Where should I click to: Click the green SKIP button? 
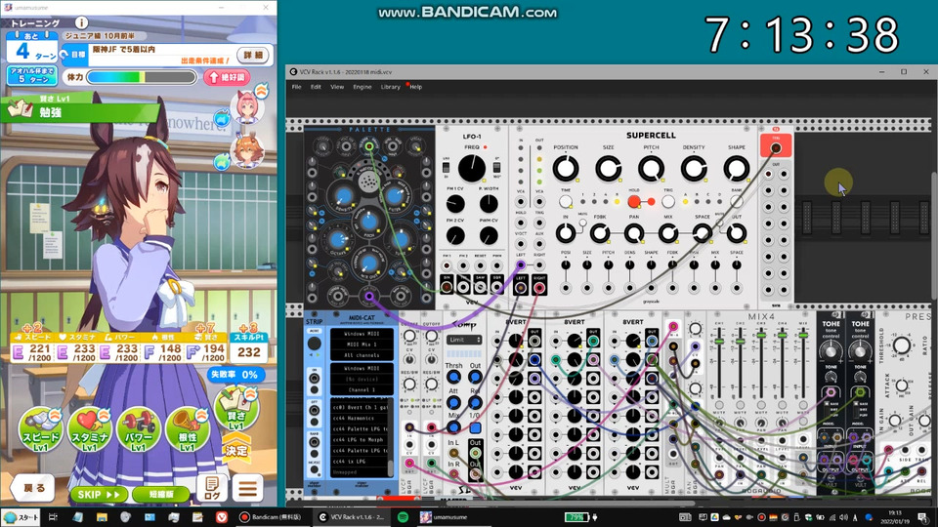pyautogui.click(x=99, y=494)
